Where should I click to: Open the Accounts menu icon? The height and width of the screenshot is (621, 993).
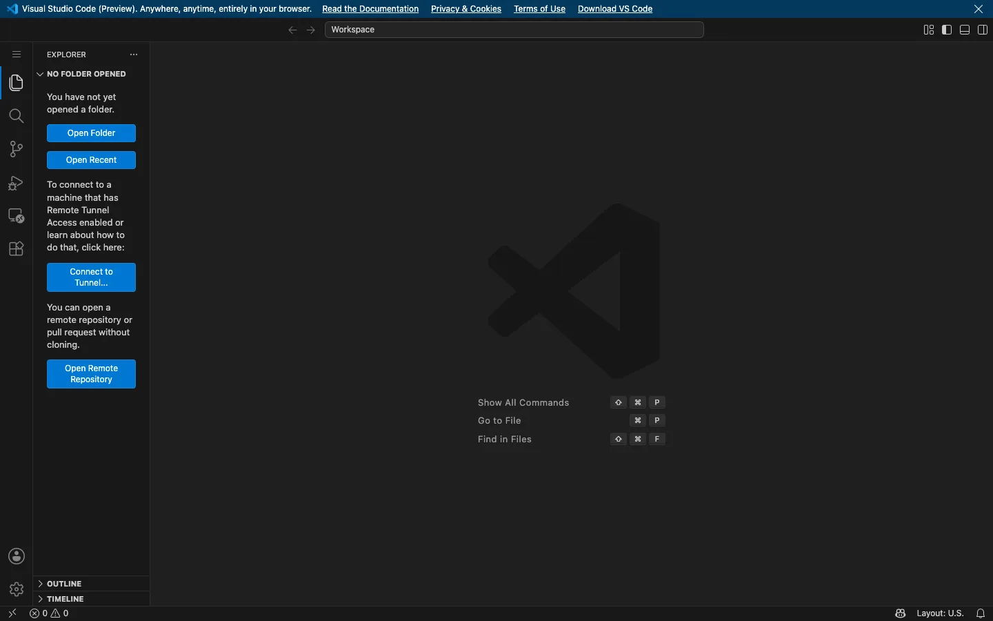click(x=17, y=557)
